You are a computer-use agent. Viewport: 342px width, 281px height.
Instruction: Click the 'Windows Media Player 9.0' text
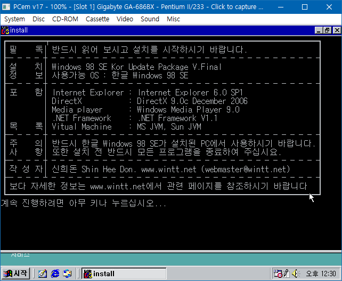[x=188, y=110]
